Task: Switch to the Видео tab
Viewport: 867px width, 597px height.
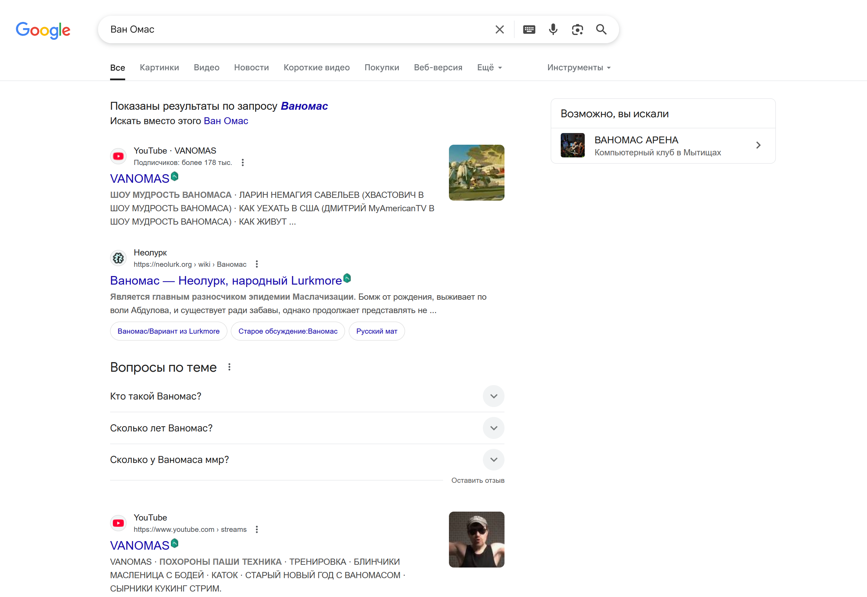Action: tap(206, 68)
